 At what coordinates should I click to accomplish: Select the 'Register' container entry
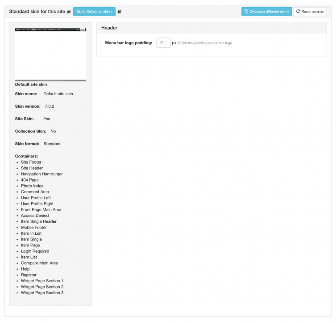[29, 275]
